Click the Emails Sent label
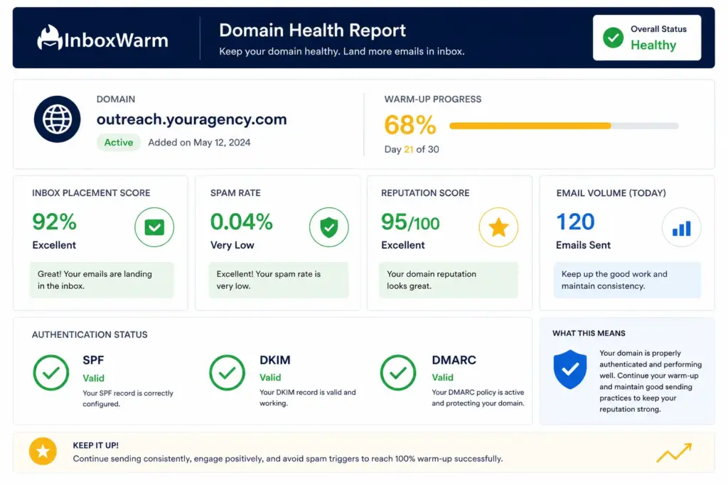 coord(583,245)
